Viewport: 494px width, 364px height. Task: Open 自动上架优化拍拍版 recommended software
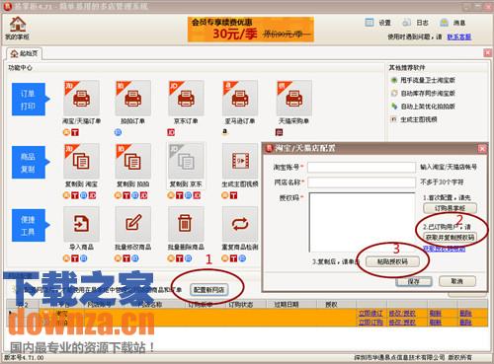click(424, 107)
